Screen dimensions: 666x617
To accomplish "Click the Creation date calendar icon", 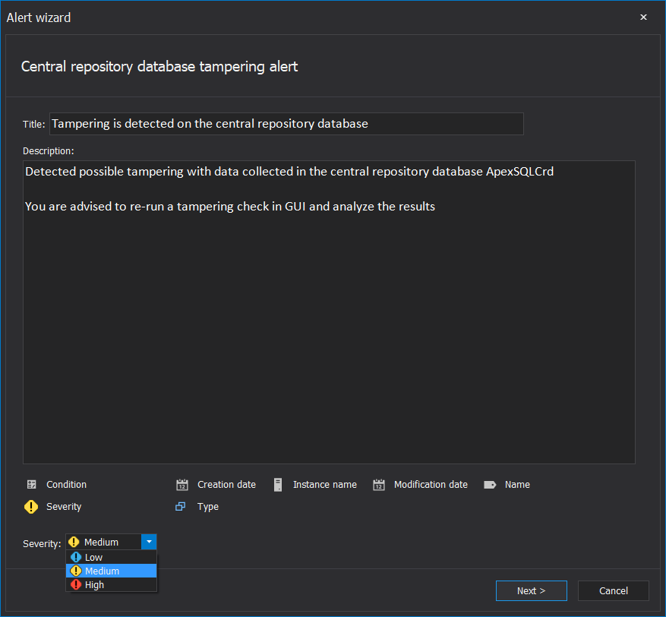I will point(182,485).
